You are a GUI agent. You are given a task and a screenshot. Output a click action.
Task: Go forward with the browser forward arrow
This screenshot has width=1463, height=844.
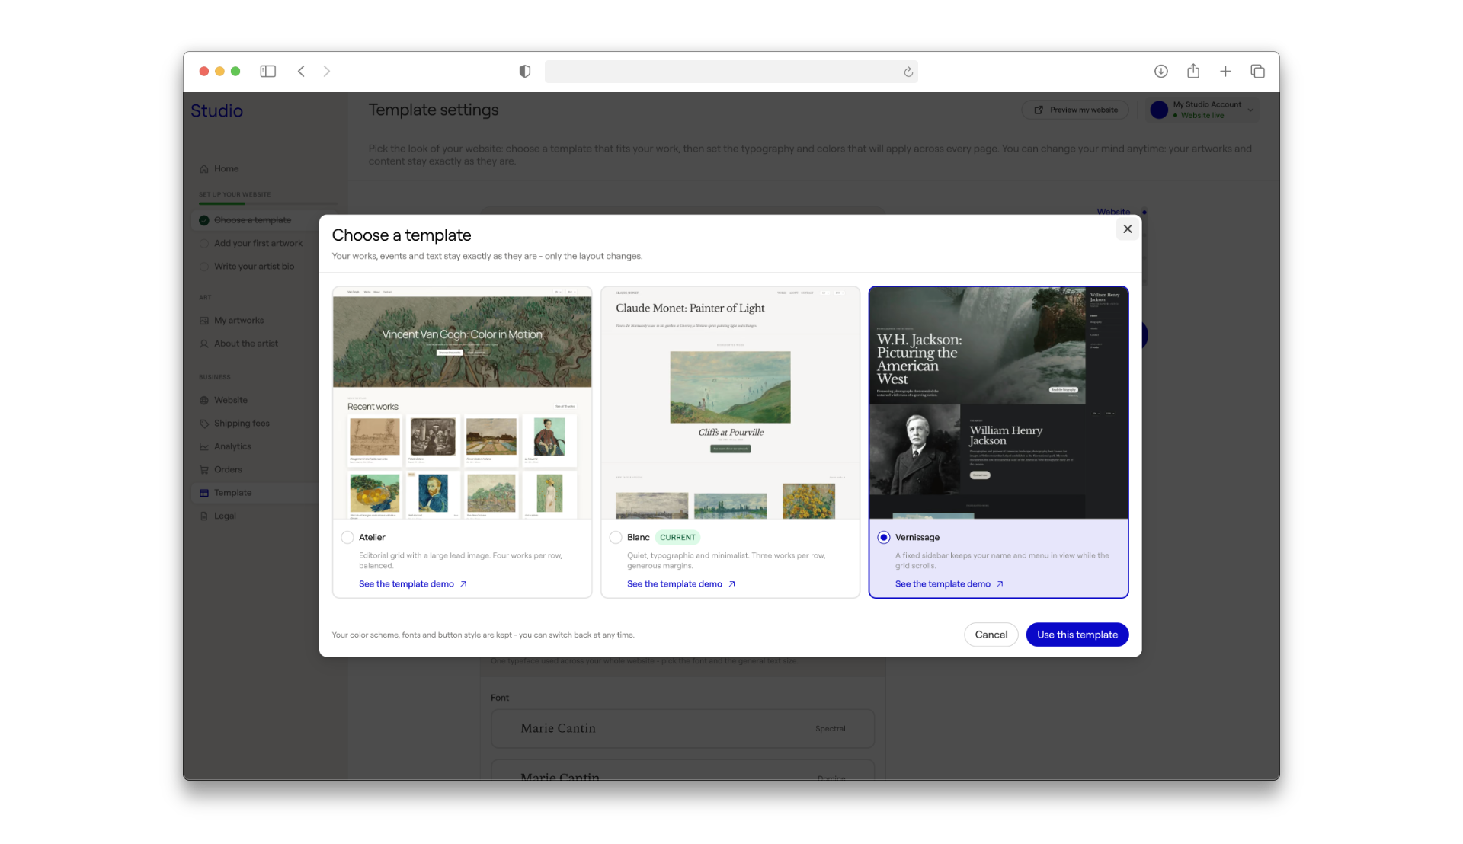coord(327,71)
